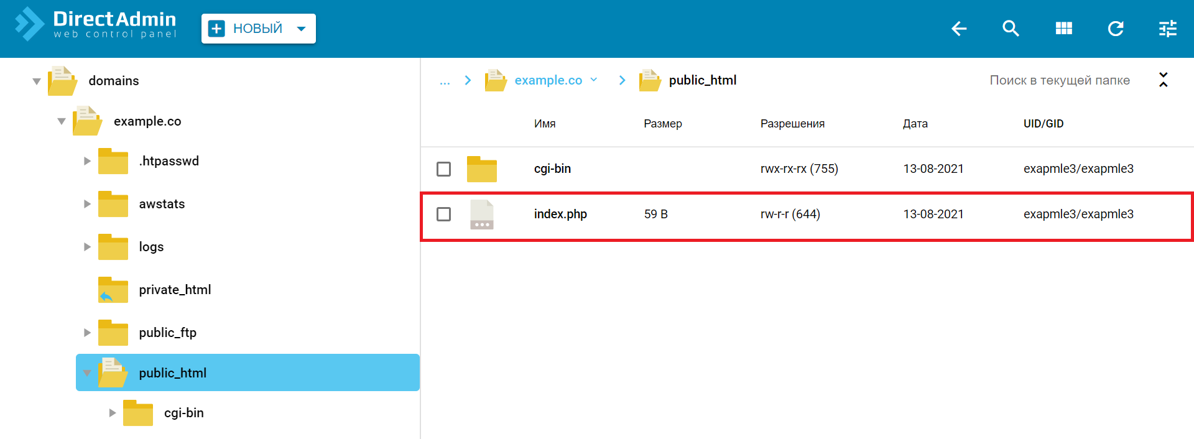Click the back arrow icon in header
The image size is (1194, 439).
point(958,29)
